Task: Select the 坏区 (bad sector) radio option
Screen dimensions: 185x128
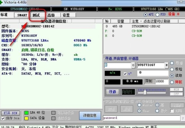Action: click(x=172, y=82)
